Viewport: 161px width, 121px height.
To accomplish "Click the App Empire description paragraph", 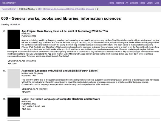I will [83, 48].
